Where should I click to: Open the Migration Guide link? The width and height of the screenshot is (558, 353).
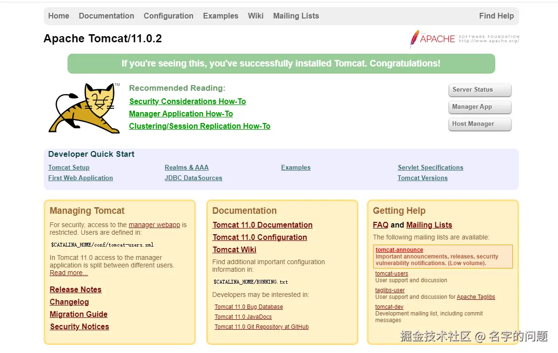coord(78,315)
